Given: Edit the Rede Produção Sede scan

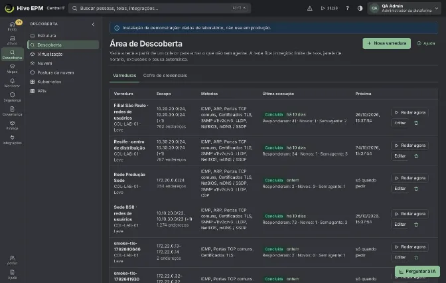Looking at the screenshot, I should click(x=400, y=189).
